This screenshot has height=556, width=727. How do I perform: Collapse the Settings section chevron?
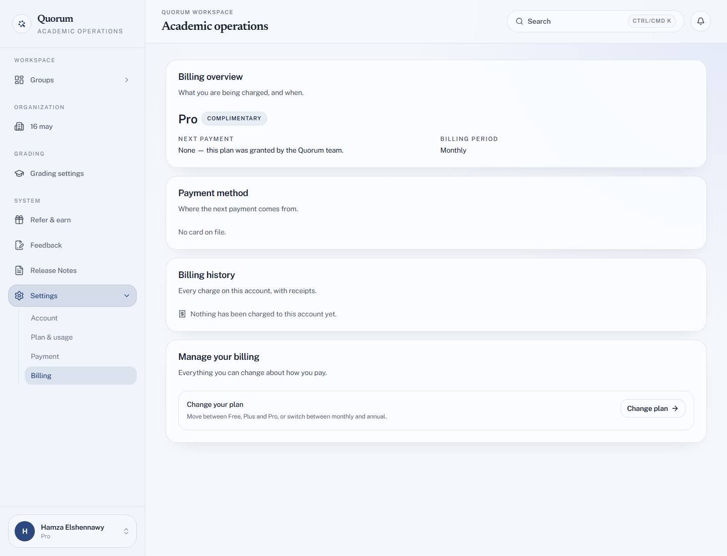click(x=127, y=296)
